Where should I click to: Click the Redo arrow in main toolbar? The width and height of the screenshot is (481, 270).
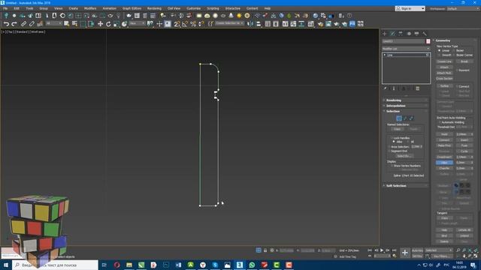[14, 24]
